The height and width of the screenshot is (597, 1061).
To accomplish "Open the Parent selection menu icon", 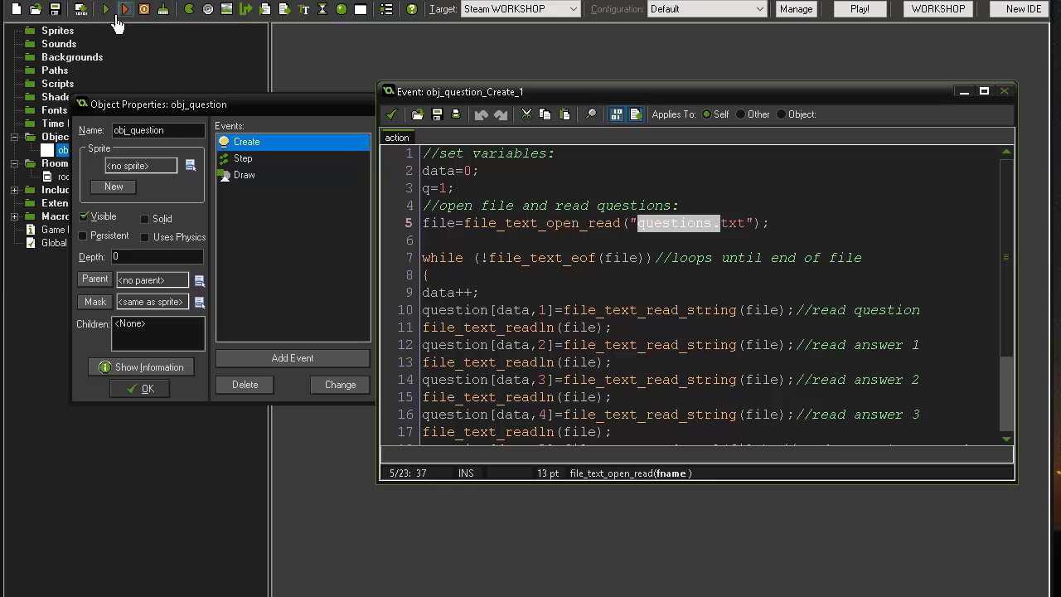I will coord(199,280).
